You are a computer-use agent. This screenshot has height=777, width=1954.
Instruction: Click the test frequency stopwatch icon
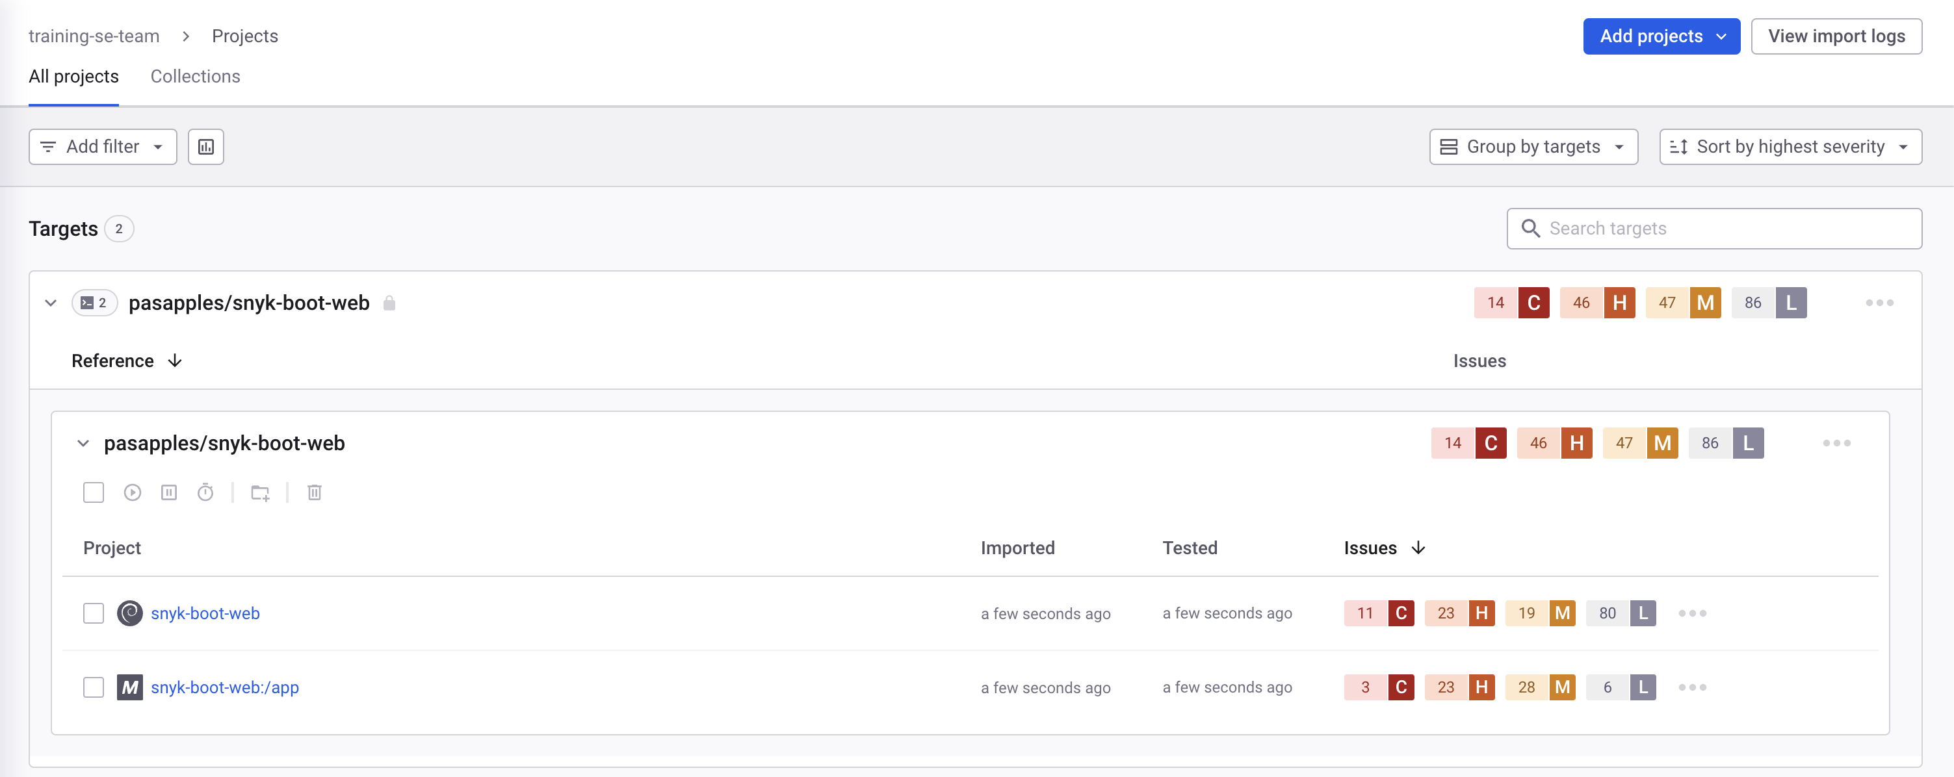pyautogui.click(x=205, y=492)
